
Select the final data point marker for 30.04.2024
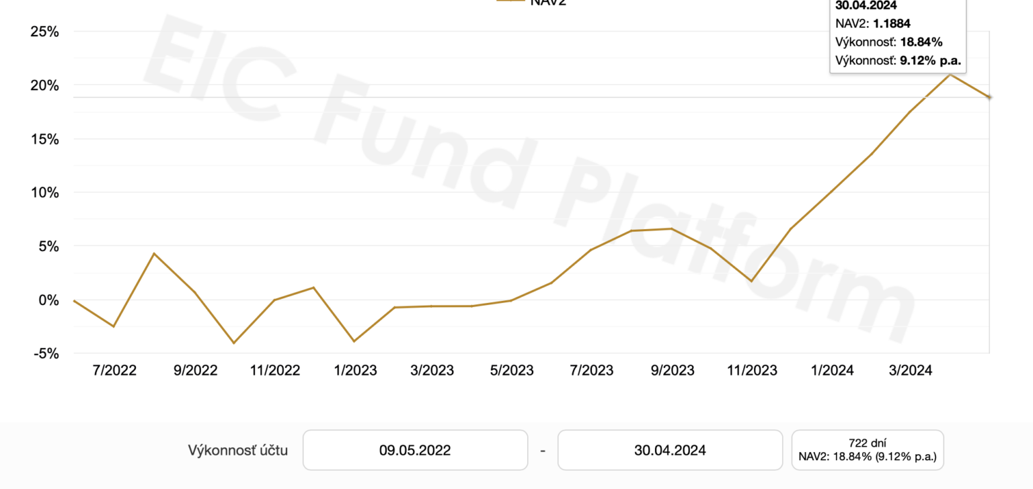coord(989,97)
